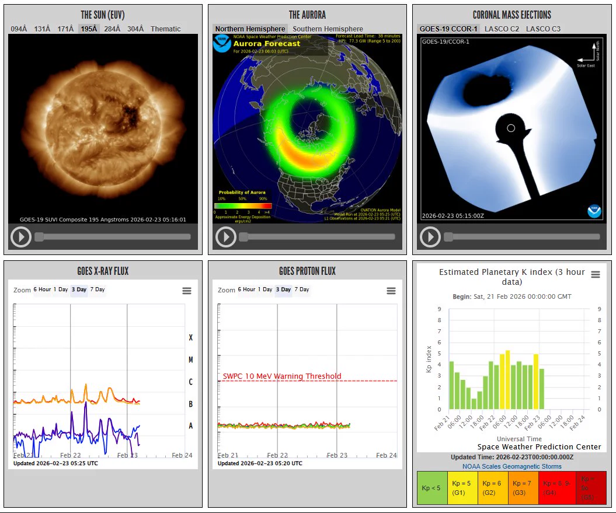Select the 284Å wavelength tab

coord(112,29)
